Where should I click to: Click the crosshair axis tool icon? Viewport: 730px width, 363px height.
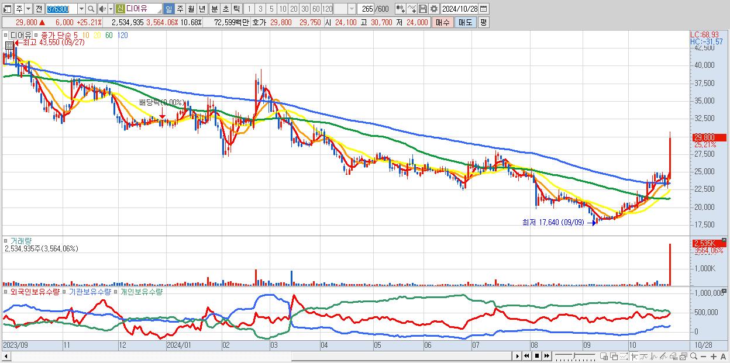[635, 356]
